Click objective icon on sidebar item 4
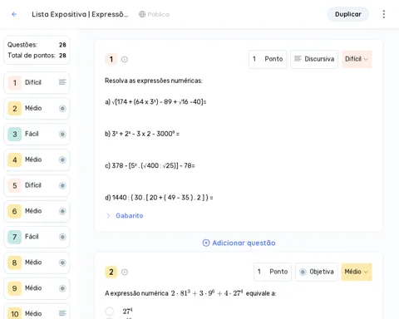 [x=62, y=159]
